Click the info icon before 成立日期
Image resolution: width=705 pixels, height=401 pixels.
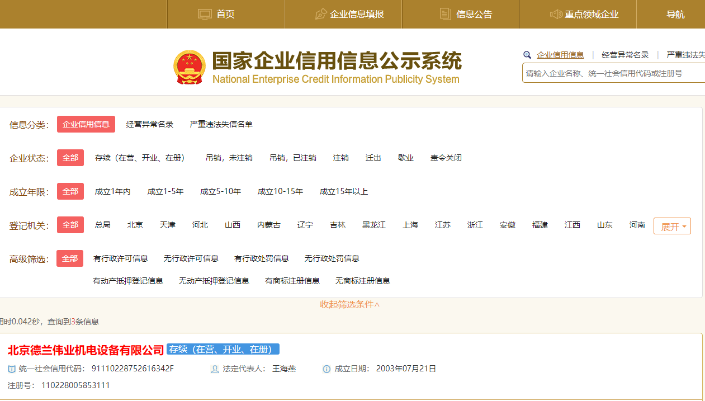pos(327,369)
